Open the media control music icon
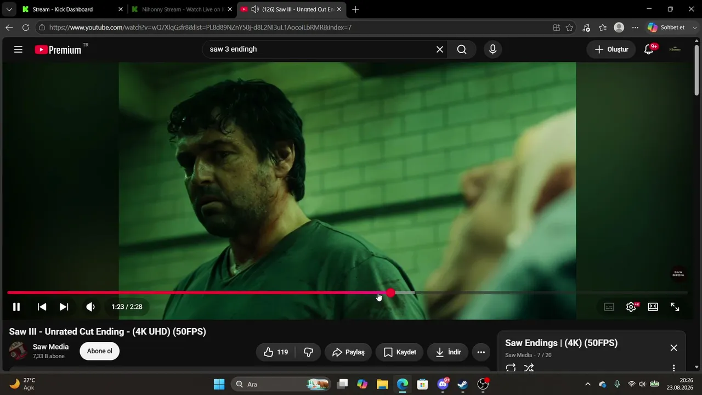This screenshot has height=395, width=702. 586,27
